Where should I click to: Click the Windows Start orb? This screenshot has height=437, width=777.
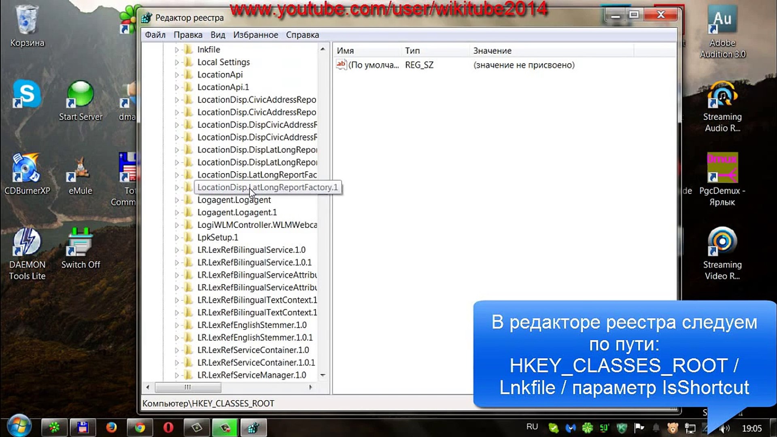pos(18,426)
